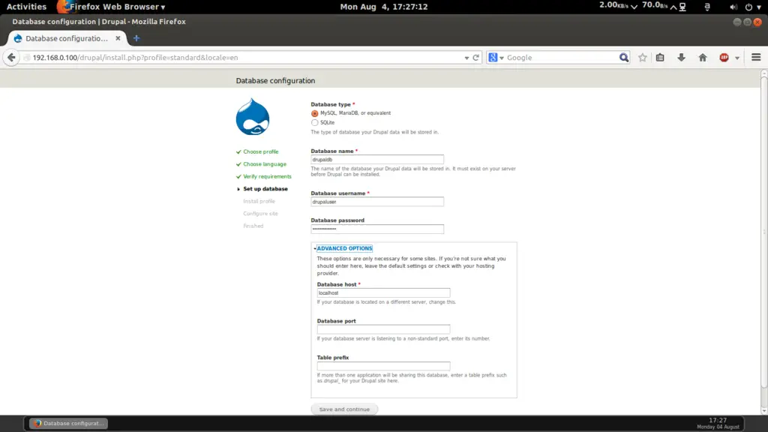Click the Database port field
Viewport: 768px width, 432px height.
[383, 330]
